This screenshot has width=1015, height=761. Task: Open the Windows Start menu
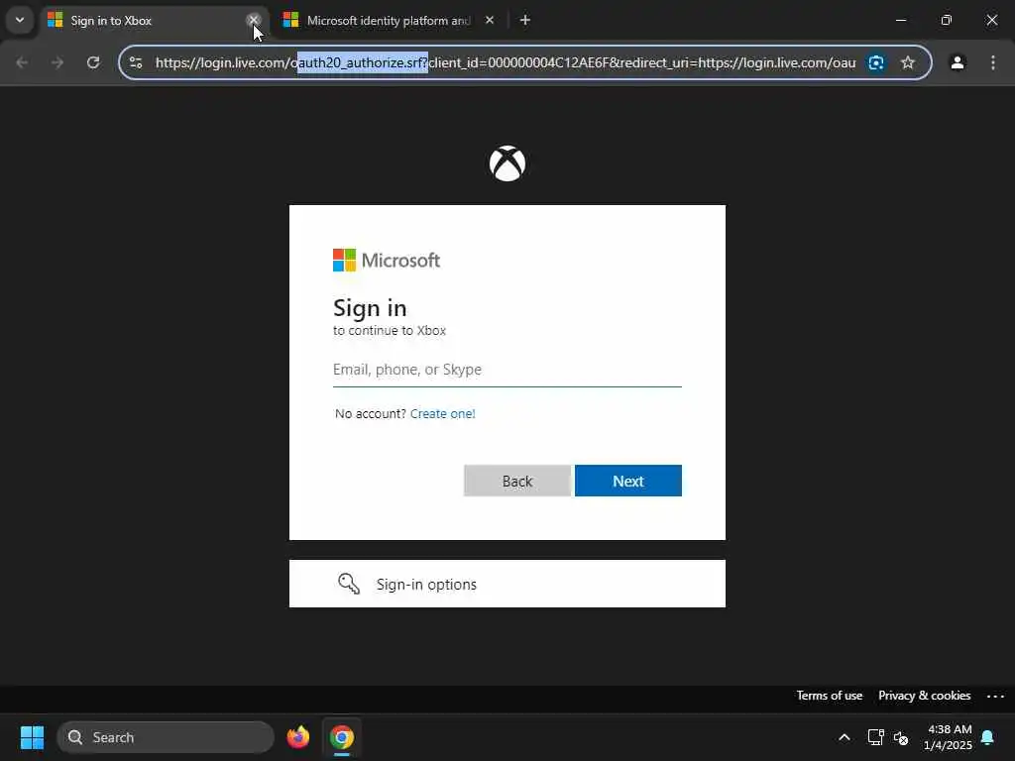(32, 737)
